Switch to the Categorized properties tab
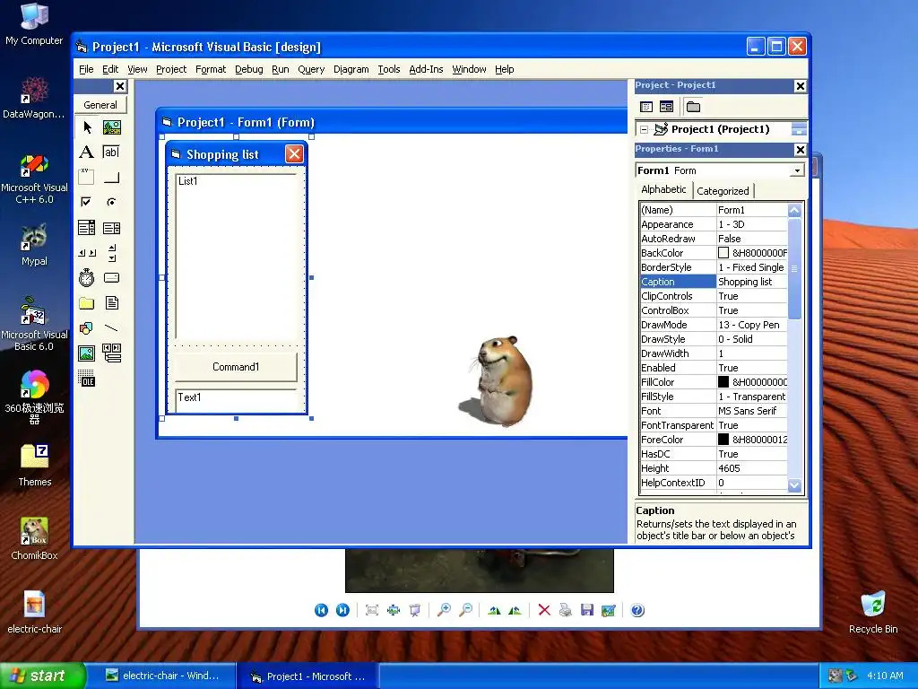The height and width of the screenshot is (689, 918). click(x=723, y=191)
